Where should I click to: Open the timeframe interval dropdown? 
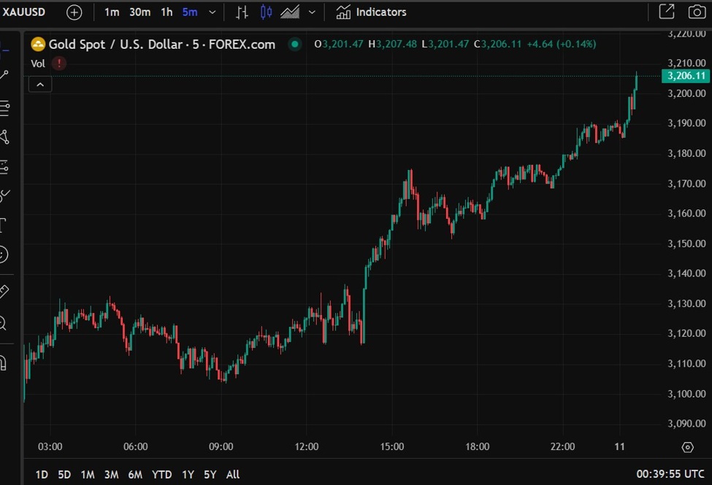click(212, 12)
